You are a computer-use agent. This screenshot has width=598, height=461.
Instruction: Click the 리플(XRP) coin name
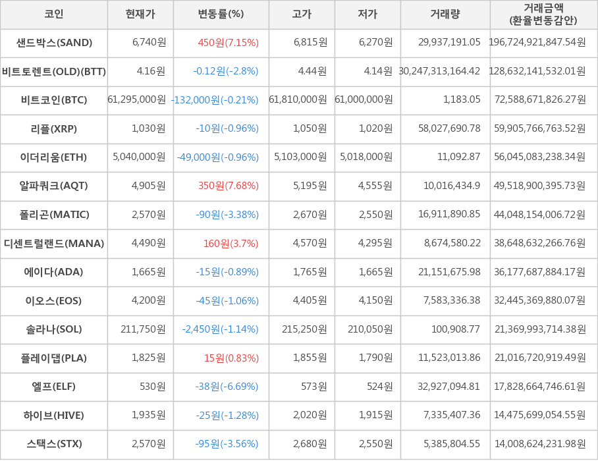pos(54,128)
